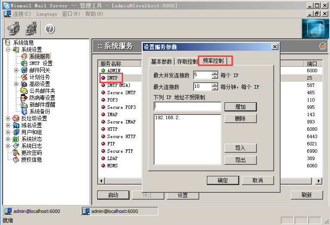The width and height of the screenshot is (330, 225).
Task: Open the help question-mark toolbar icon
Action: pos(50,29)
